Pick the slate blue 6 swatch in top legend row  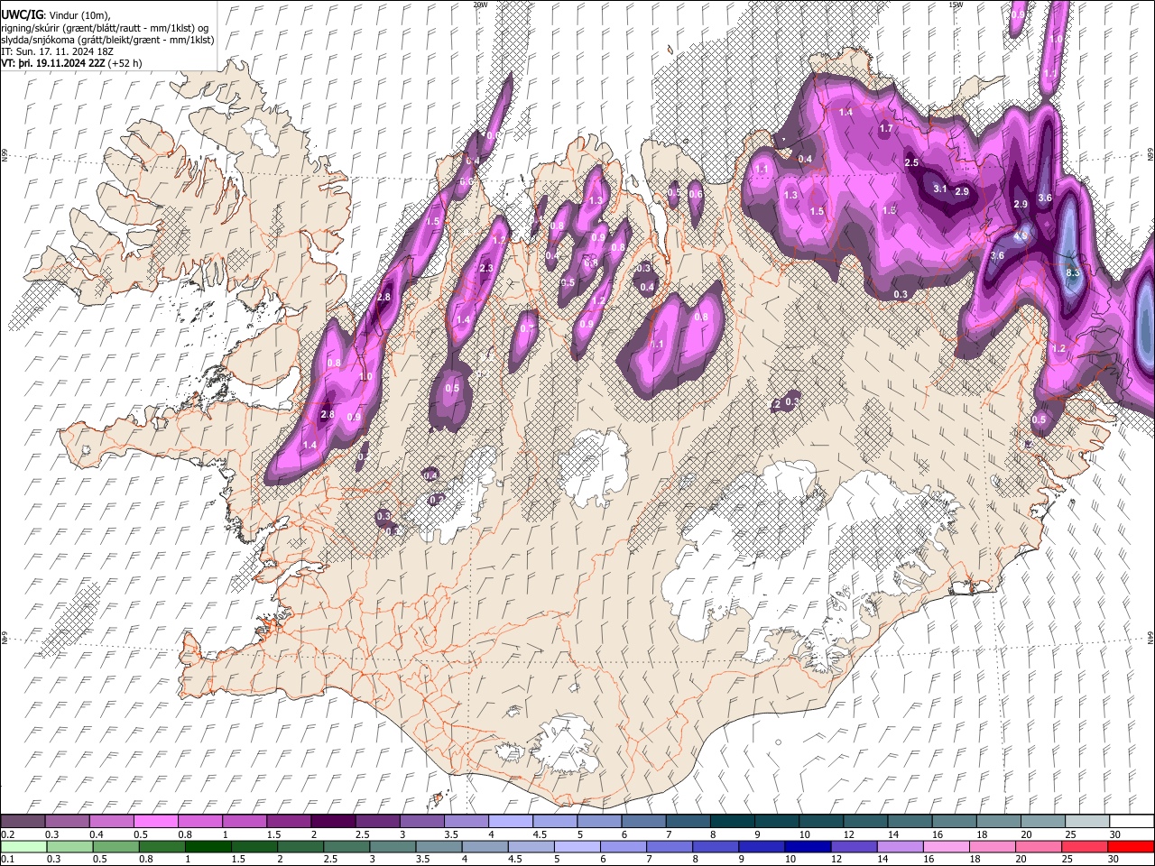[x=643, y=822]
